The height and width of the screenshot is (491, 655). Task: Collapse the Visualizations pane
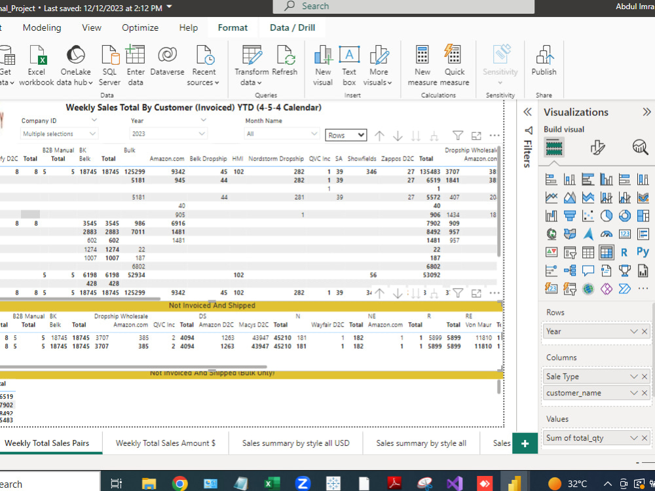tap(646, 112)
